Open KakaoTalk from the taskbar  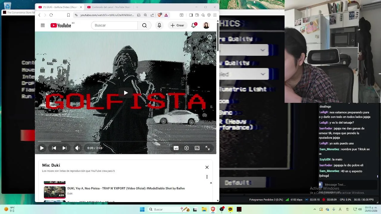230,210
